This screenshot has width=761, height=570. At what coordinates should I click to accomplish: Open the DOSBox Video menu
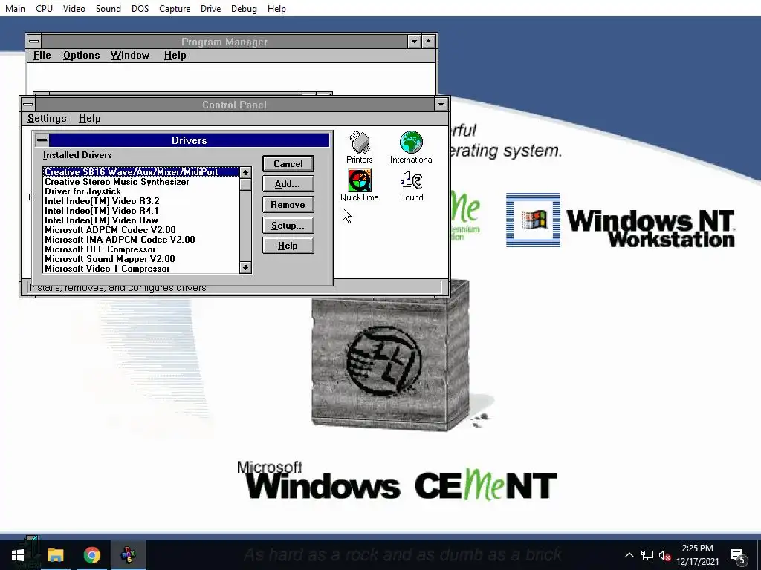click(x=74, y=9)
